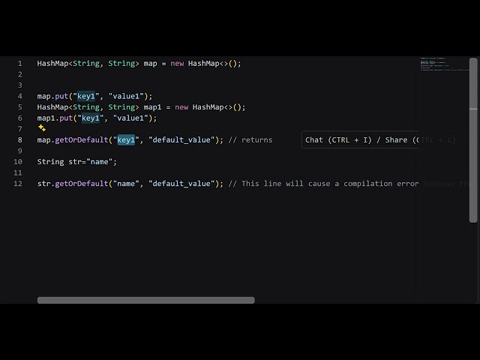Click put method on line 4

point(61,97)
